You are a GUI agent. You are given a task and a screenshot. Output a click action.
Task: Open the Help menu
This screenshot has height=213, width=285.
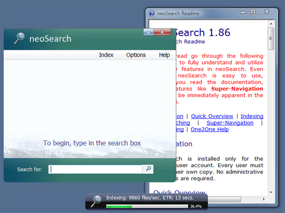coord(164,55)
